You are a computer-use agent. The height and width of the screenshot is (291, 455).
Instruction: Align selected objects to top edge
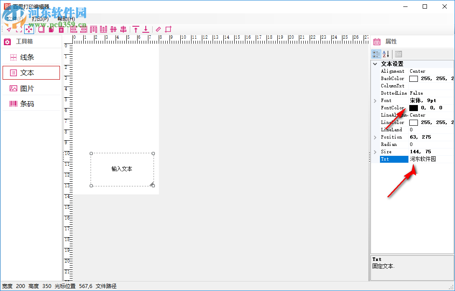pyautogui.click(x=94, y=29)
